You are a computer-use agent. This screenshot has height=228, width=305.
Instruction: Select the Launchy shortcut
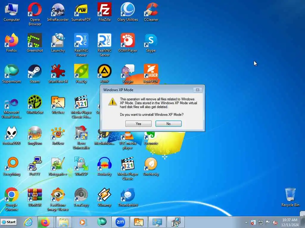pyautogui.click(x=58, y=43)
